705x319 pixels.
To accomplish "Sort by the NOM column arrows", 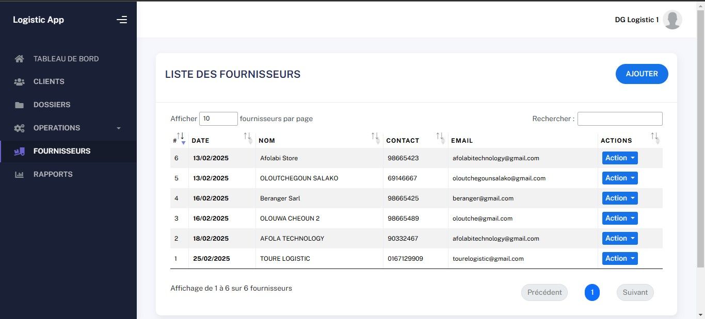I will pos(376,139).
